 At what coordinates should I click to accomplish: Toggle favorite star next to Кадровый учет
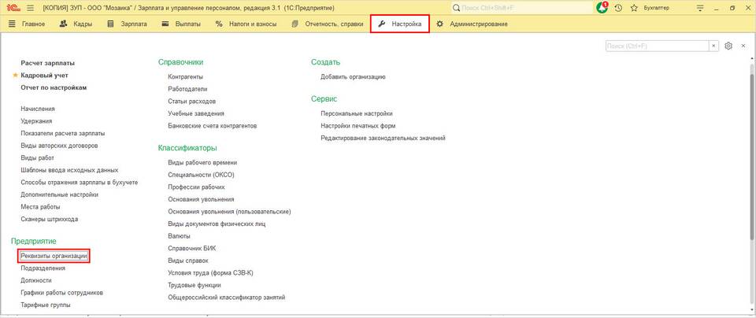click(15, 75)
